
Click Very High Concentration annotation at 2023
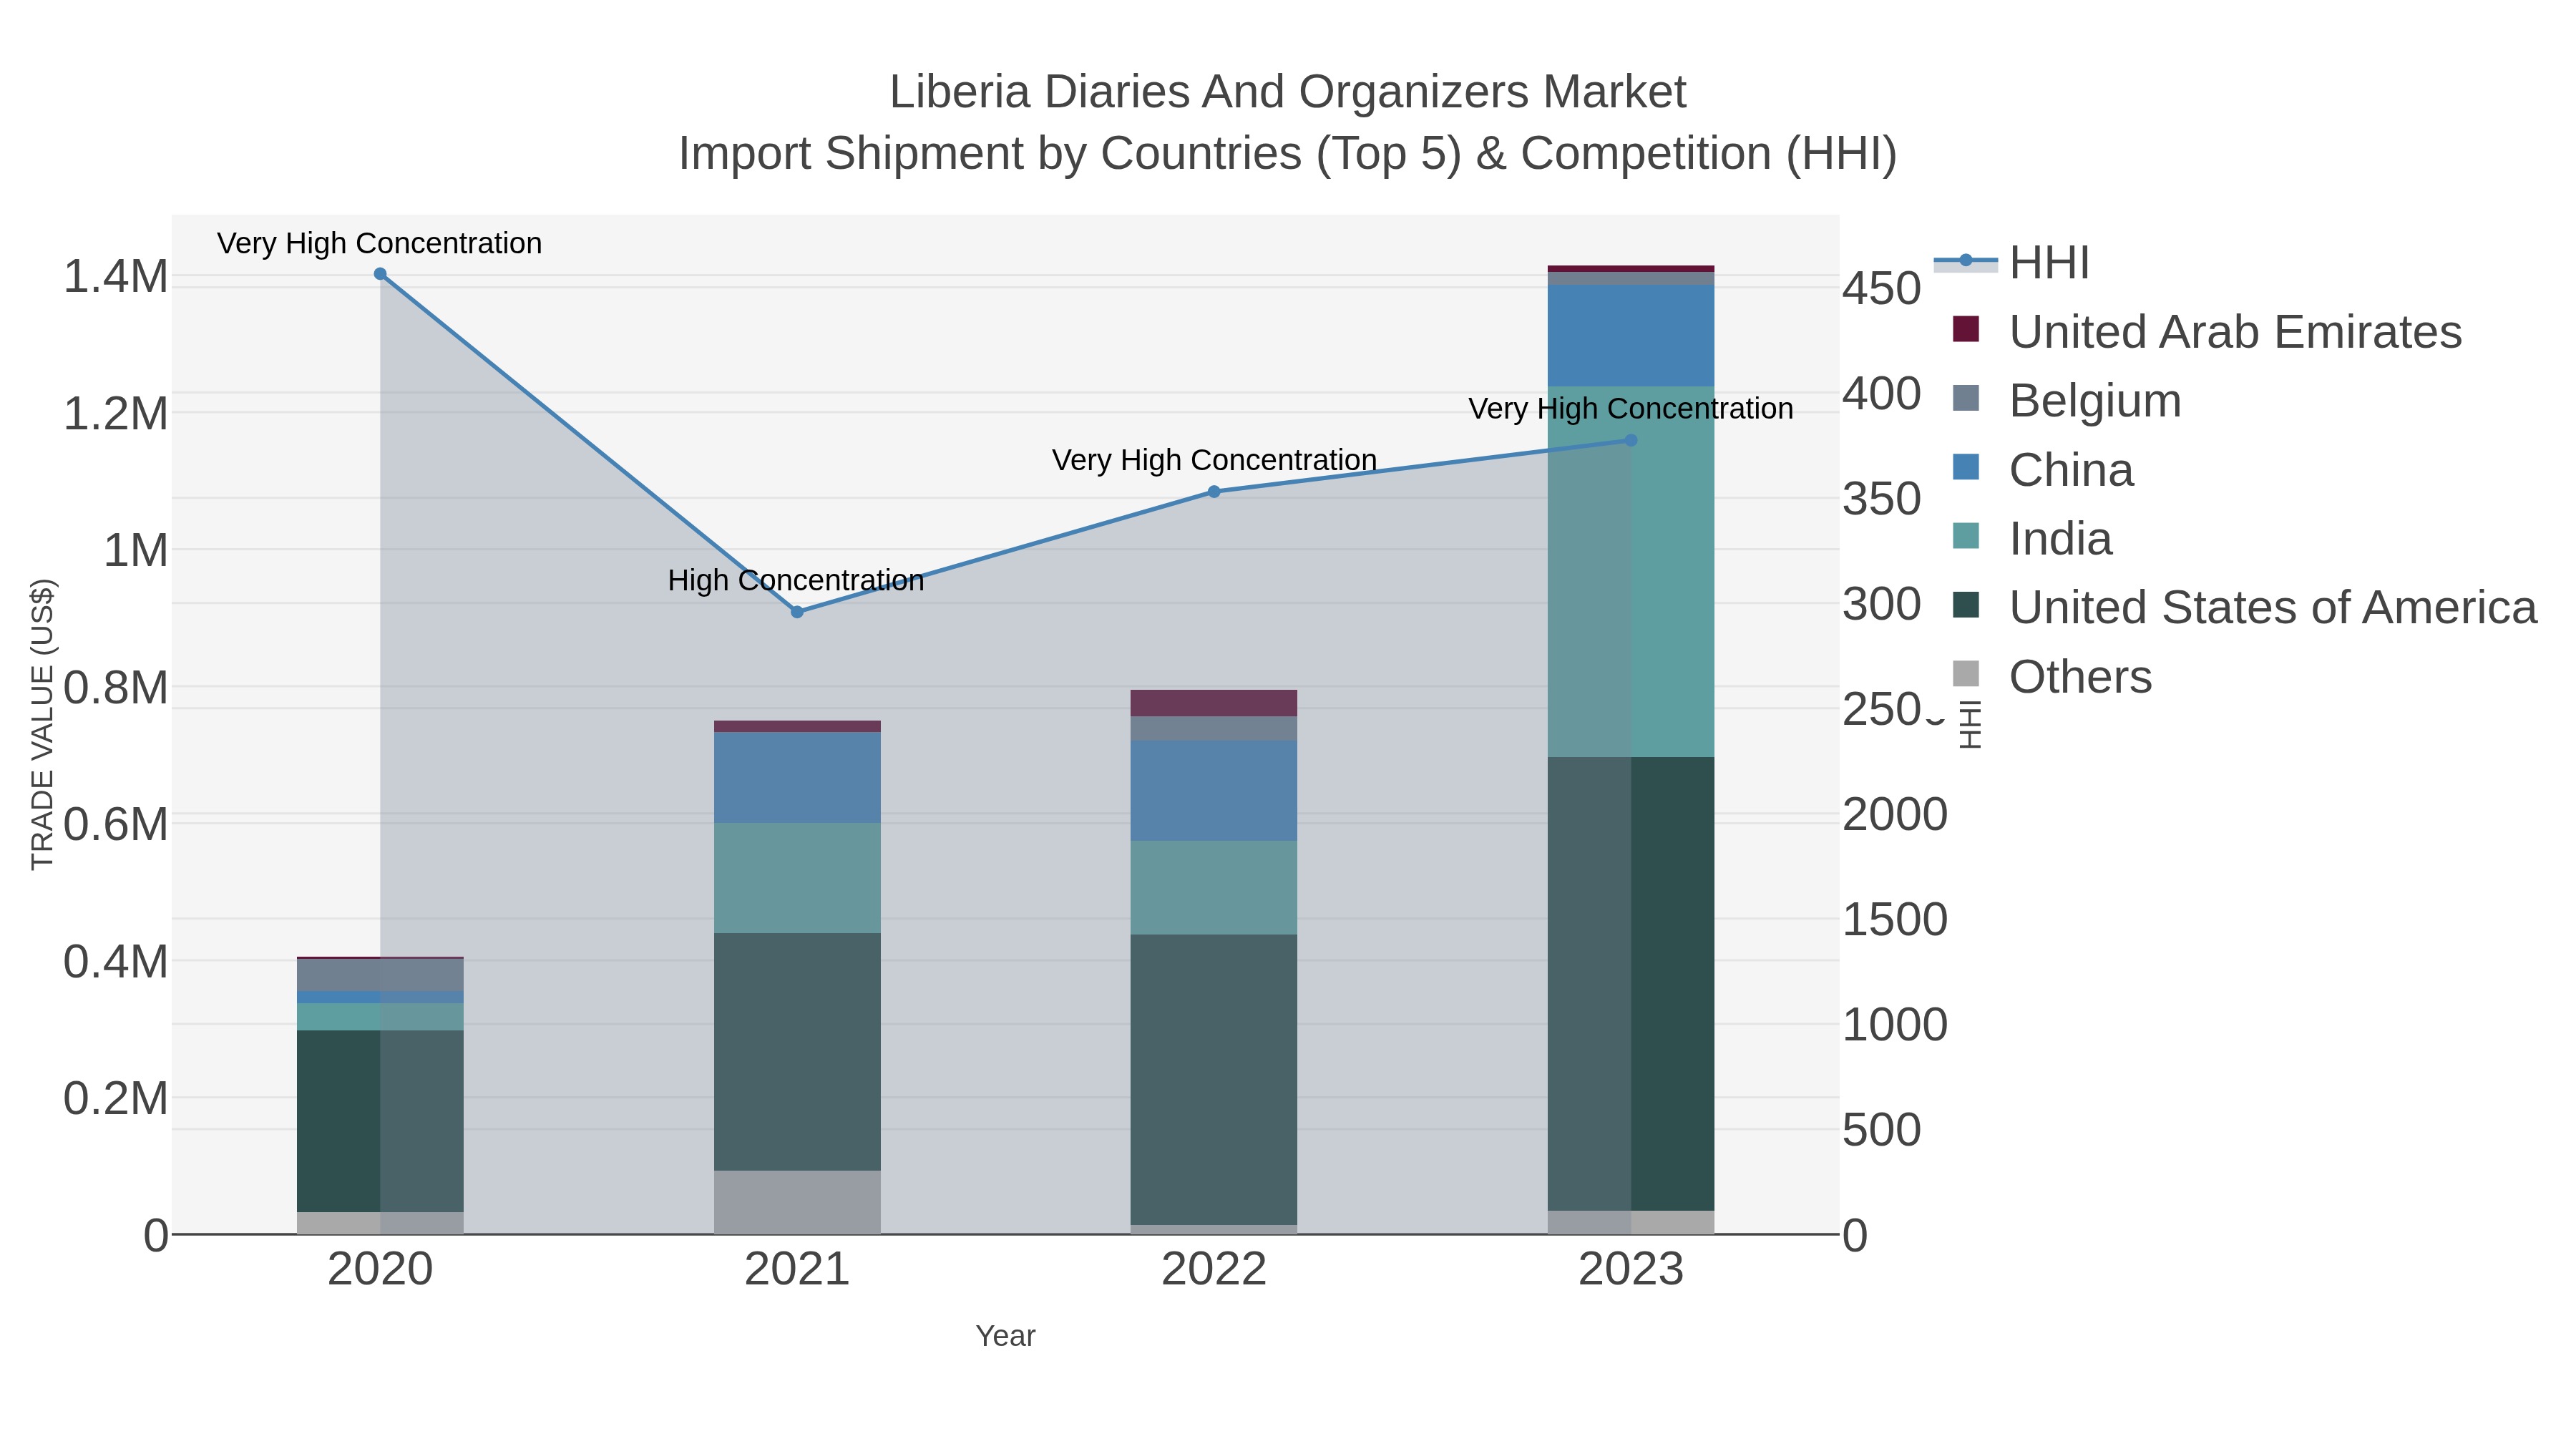pos(1631,409)
